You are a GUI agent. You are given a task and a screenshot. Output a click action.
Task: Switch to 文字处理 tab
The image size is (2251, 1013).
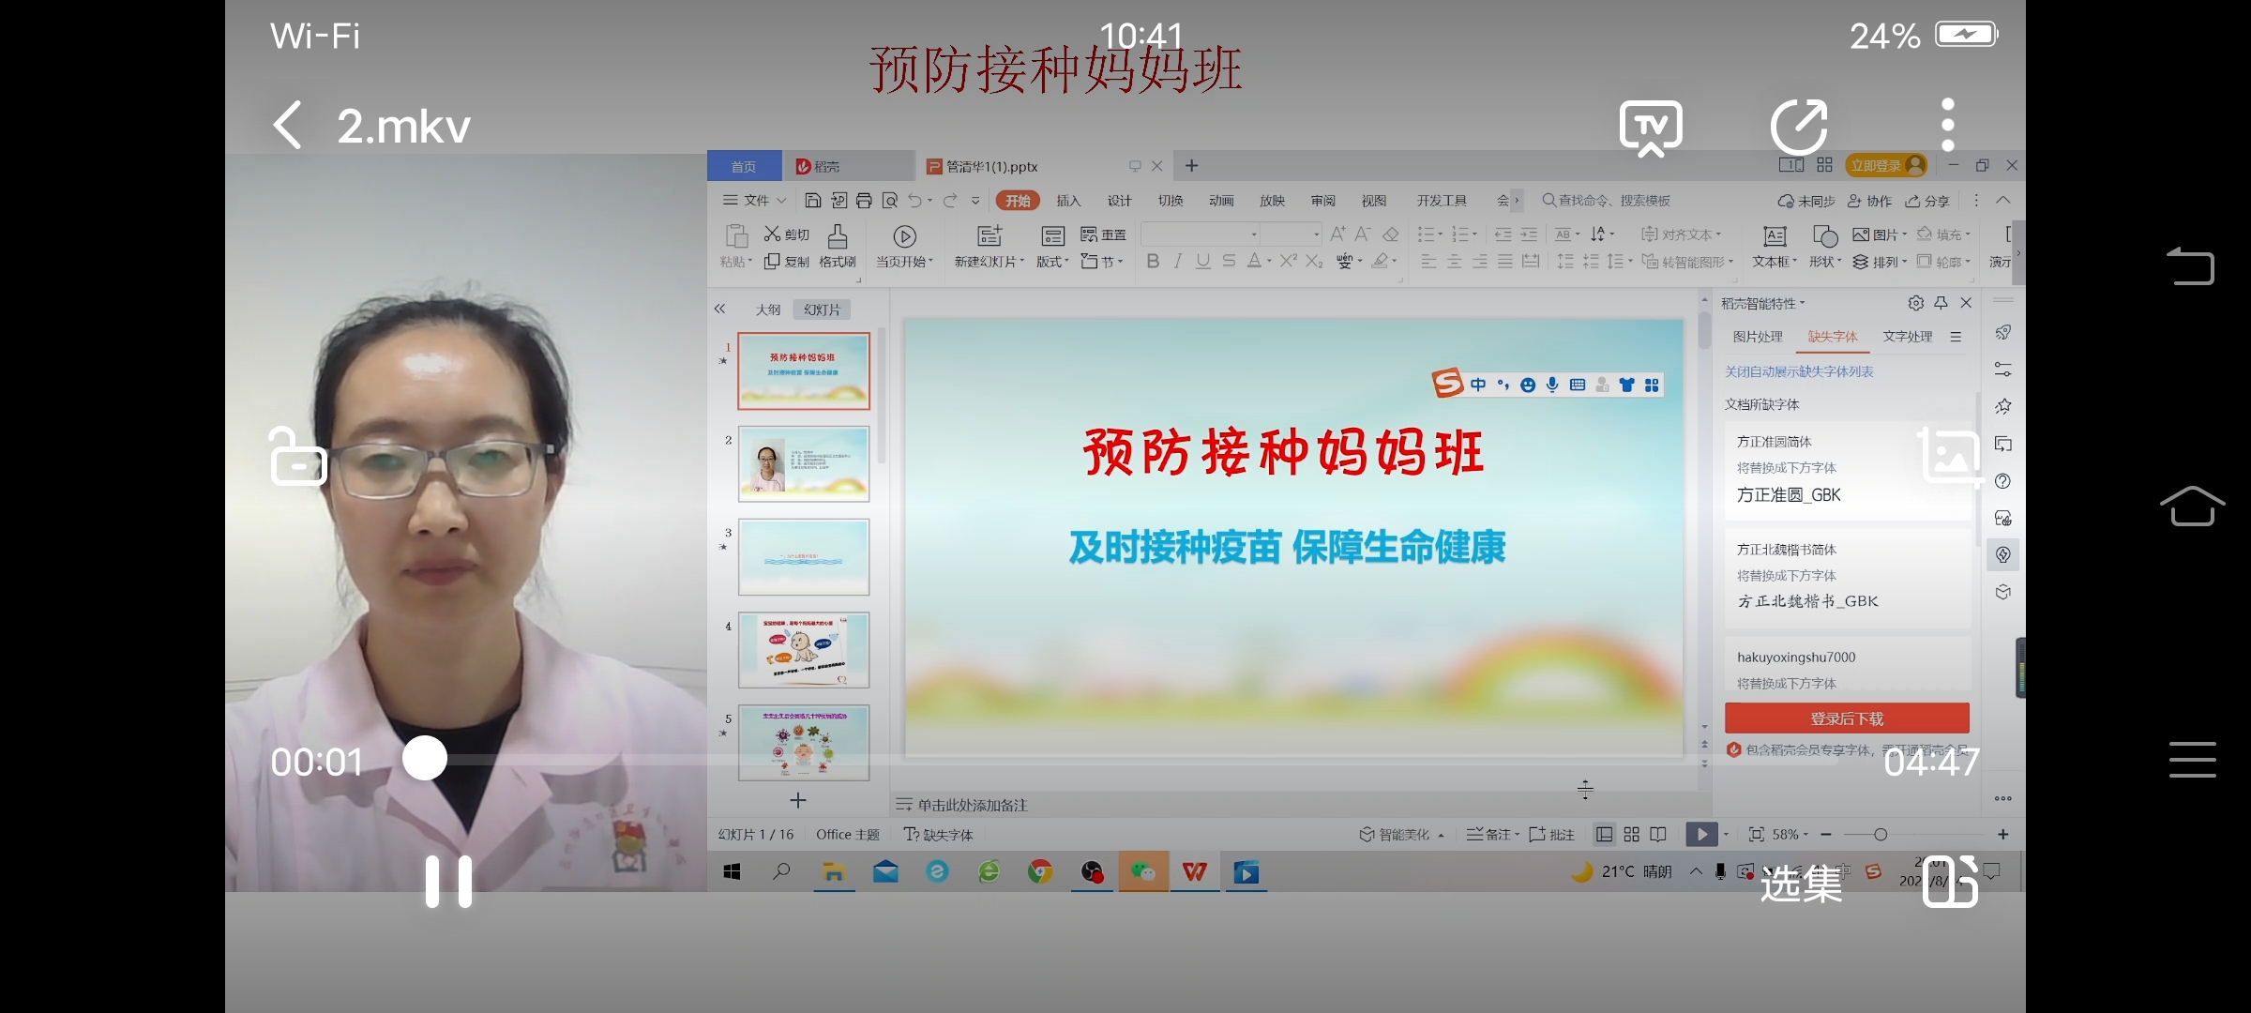(x=1908, y=337)
